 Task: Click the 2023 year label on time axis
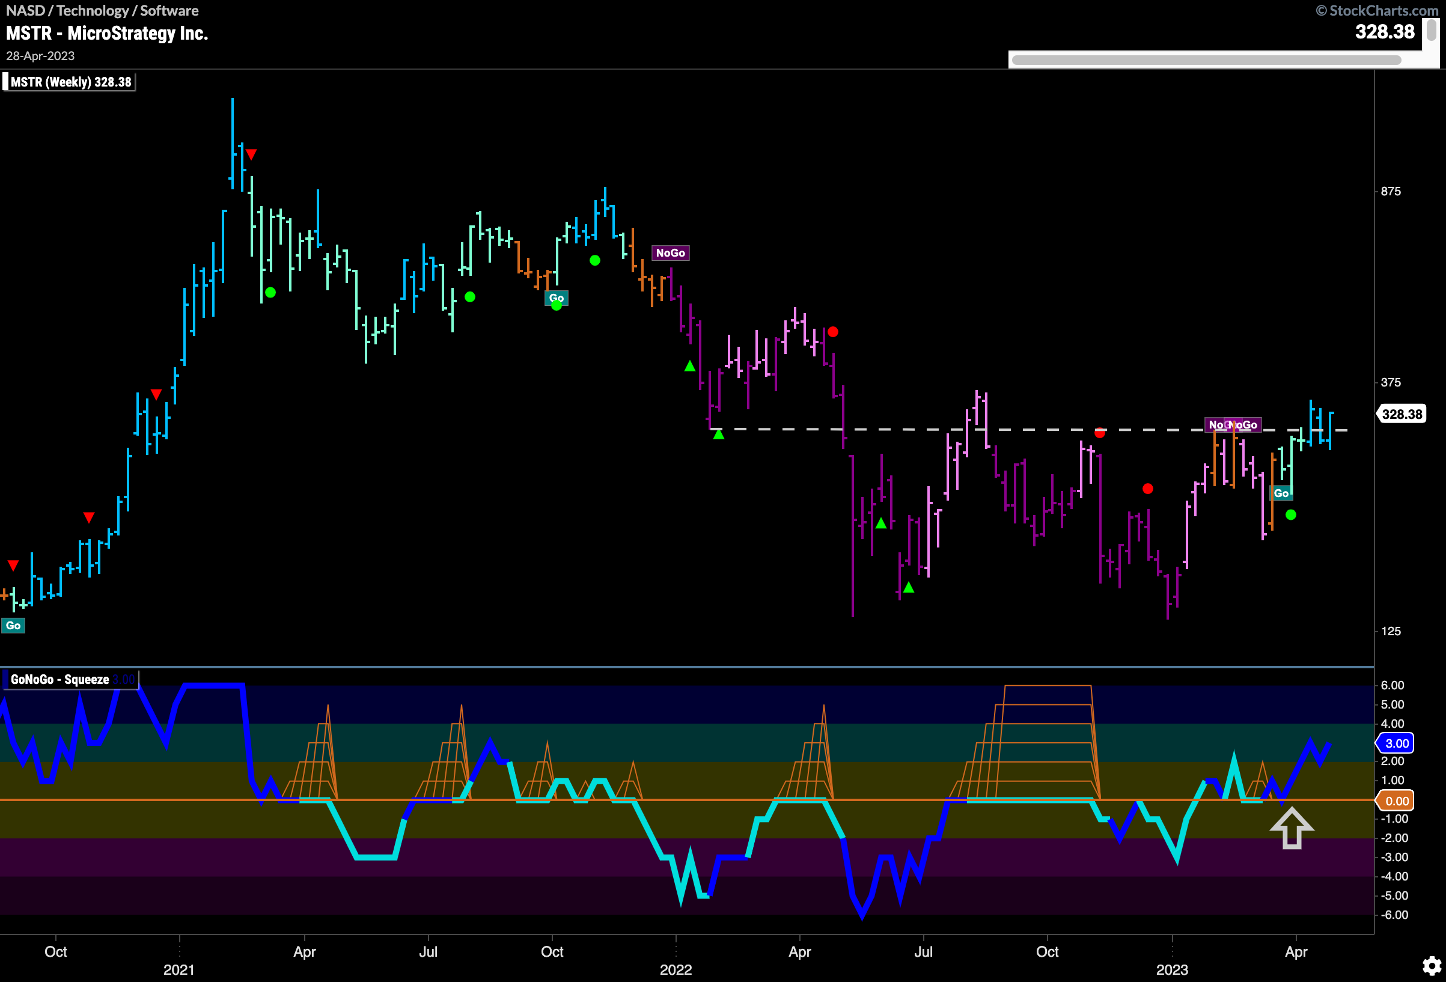(1172, 969)
